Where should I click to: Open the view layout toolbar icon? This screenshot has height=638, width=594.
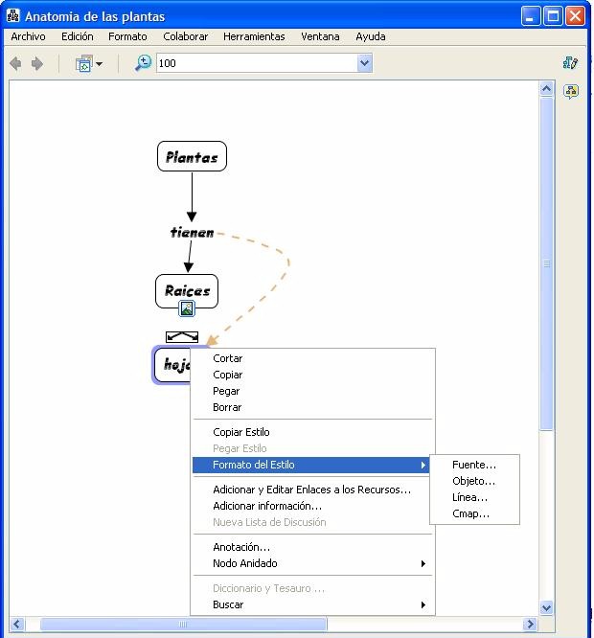[x=86, y=63]
